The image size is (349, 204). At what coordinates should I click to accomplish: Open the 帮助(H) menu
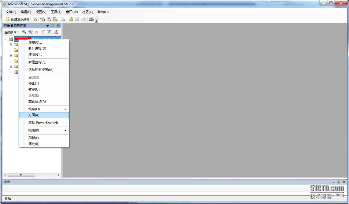103,12
